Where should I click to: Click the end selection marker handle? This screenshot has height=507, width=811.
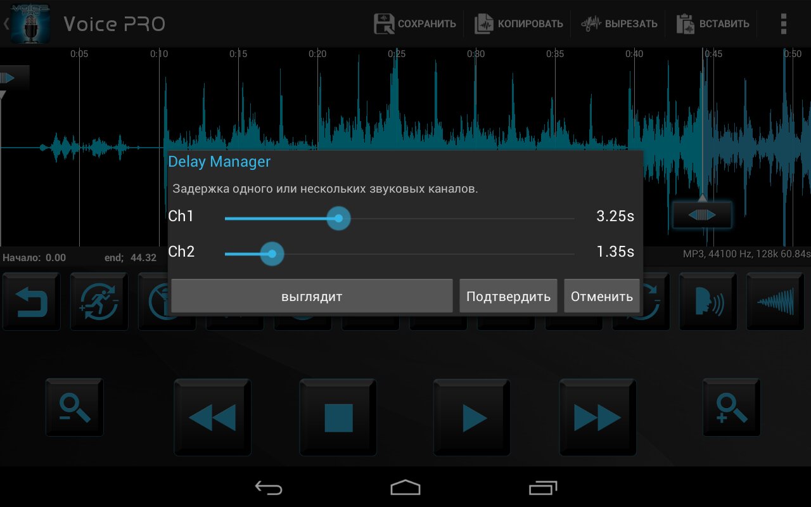pyautogui.click(x=701, y=215)
